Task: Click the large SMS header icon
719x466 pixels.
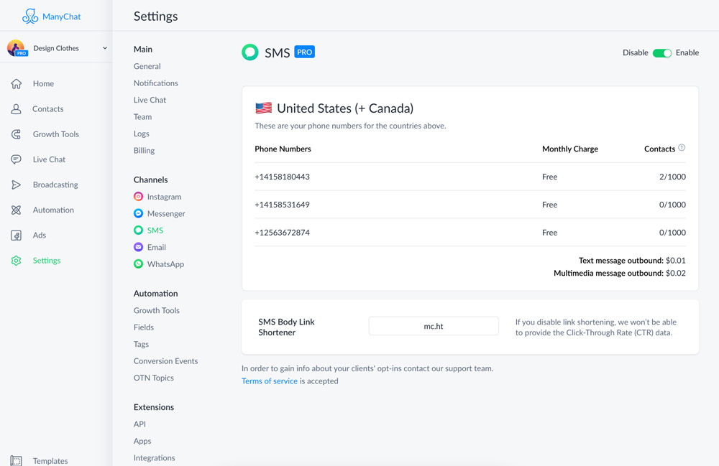Action: 250,52
